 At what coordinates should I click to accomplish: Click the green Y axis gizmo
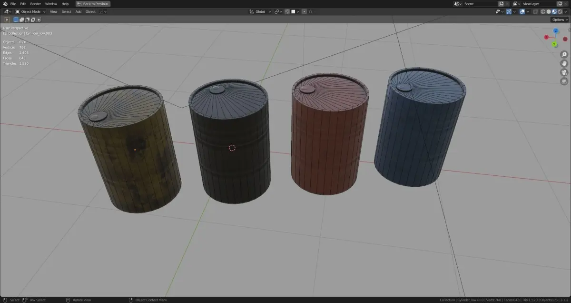tap(554, 44)
